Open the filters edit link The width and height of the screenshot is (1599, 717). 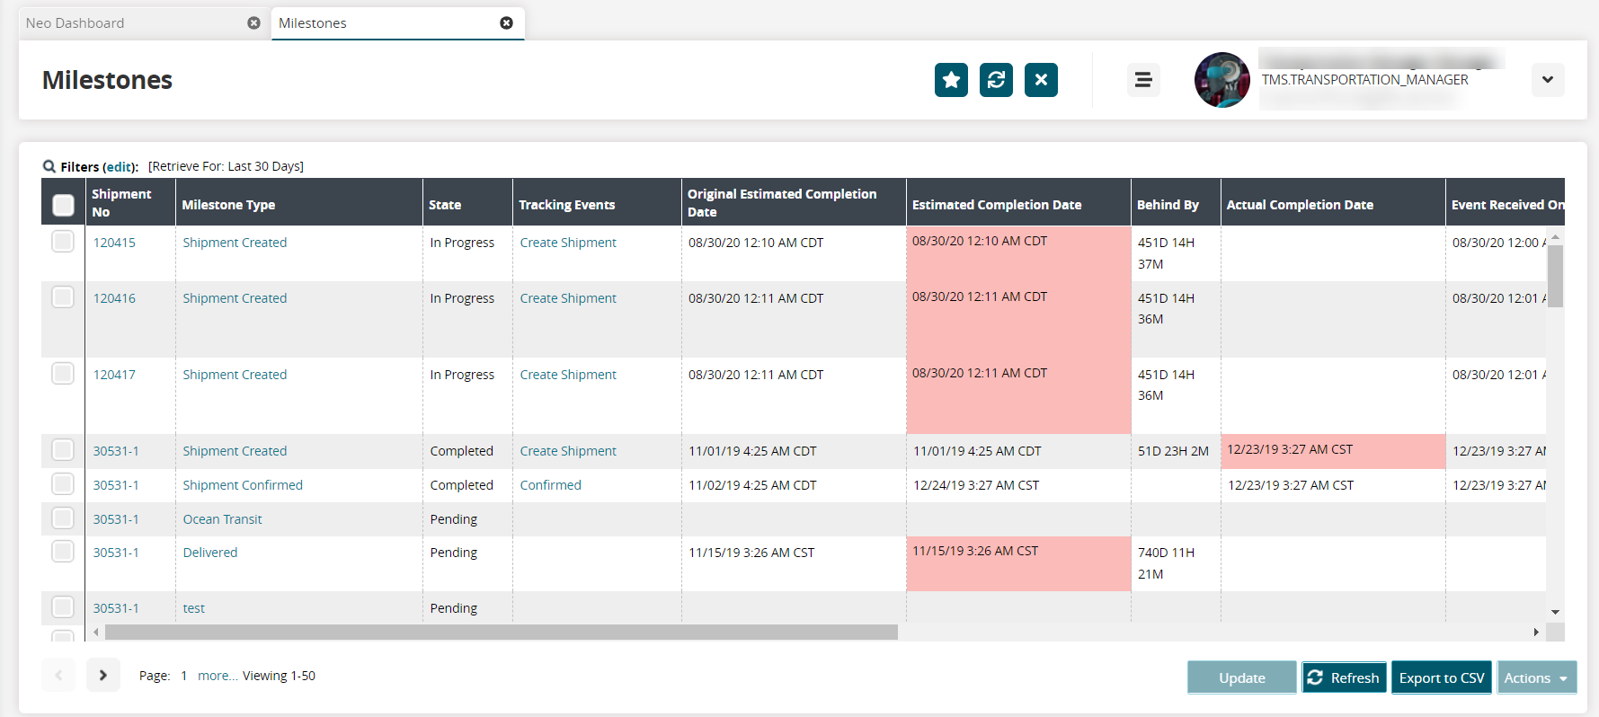tap(120, 167)
